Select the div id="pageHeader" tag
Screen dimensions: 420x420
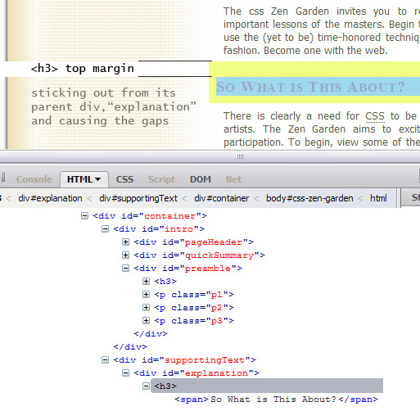tap(194, 242)
